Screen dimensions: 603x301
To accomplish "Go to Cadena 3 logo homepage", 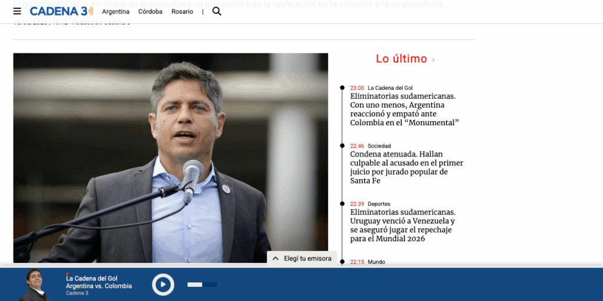I will click(x=61, y=11).
